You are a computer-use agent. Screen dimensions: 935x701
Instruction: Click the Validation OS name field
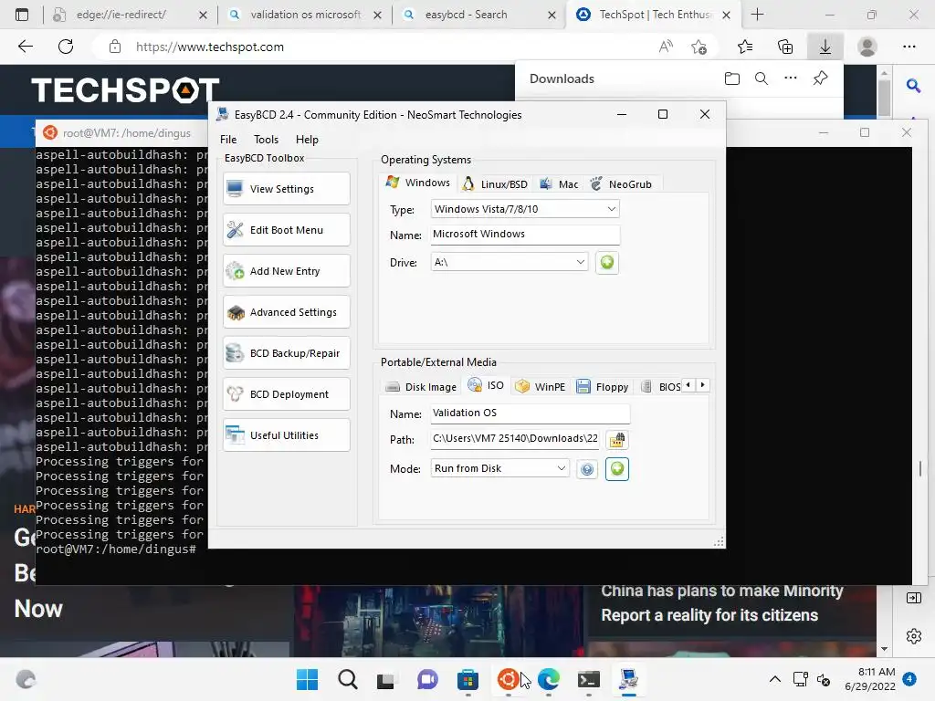[530, 413]
